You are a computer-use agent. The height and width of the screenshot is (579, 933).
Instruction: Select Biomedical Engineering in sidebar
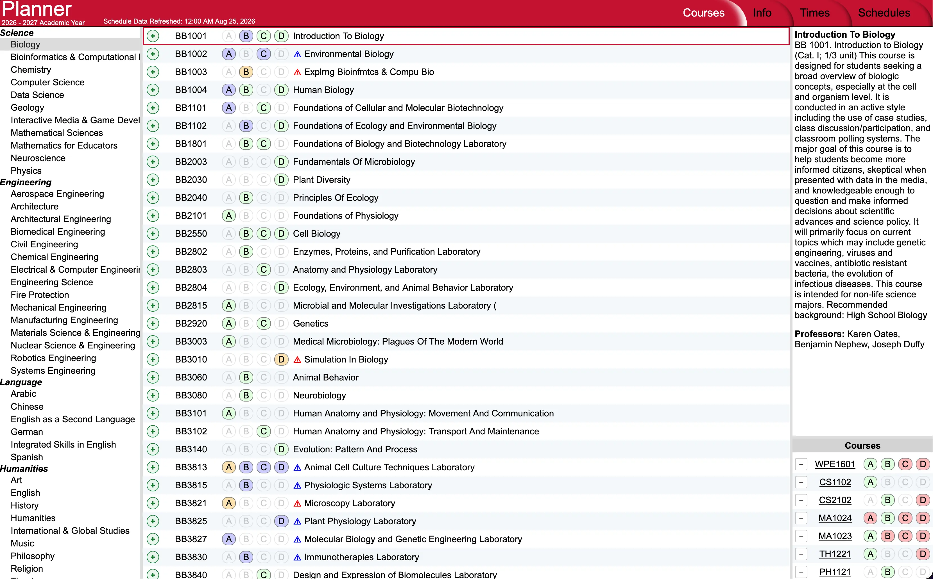[58, 232]
